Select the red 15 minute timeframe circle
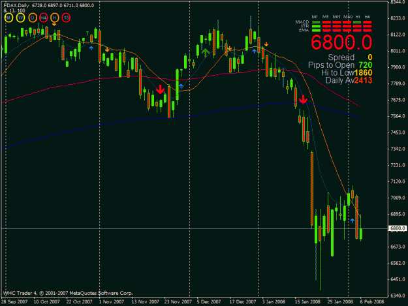The height and width of the screenshot is (306, 408). [67, 18]
